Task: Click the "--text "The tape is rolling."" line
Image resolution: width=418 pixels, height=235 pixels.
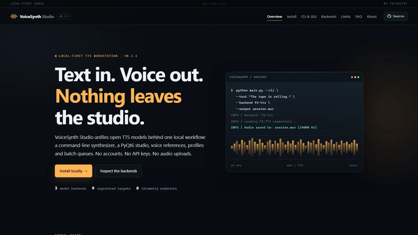Action: tap(265, 97)
